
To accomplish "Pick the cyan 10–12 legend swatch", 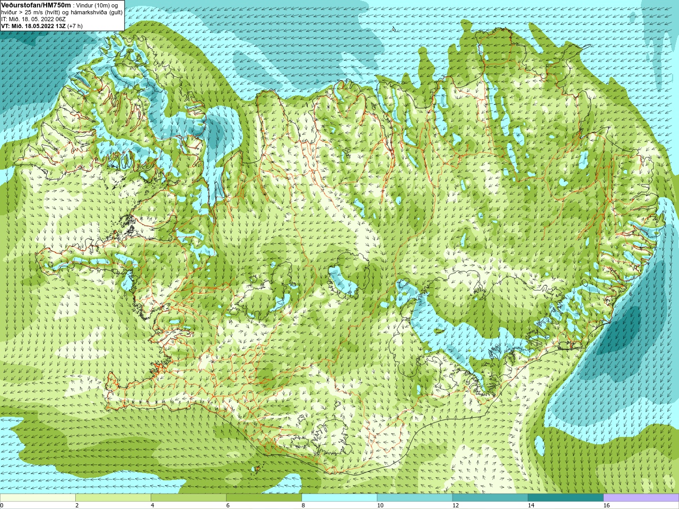I will click(x=415, y=498).
